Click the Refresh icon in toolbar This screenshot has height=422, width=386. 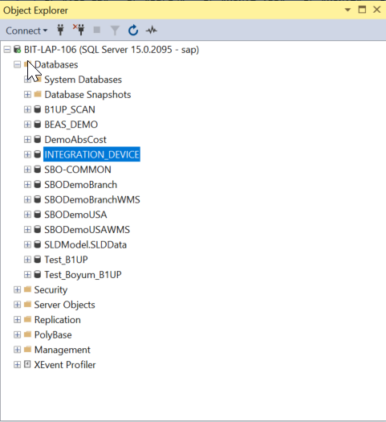133,31
